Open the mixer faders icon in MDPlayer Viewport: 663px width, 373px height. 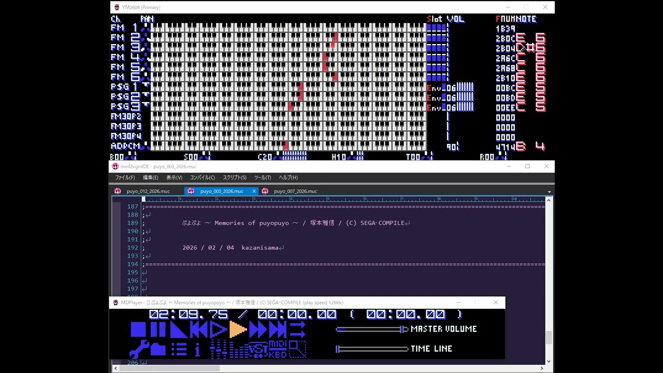click(x=218, y=349)
